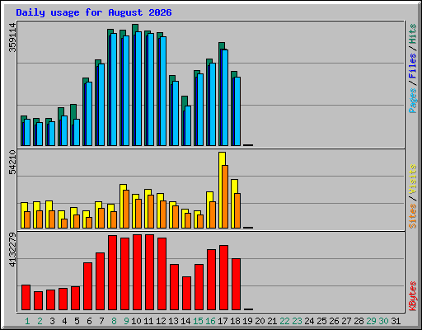The image size is (422, 330).
Task: Click day label 23 on the axis
Action: (297, 321)
